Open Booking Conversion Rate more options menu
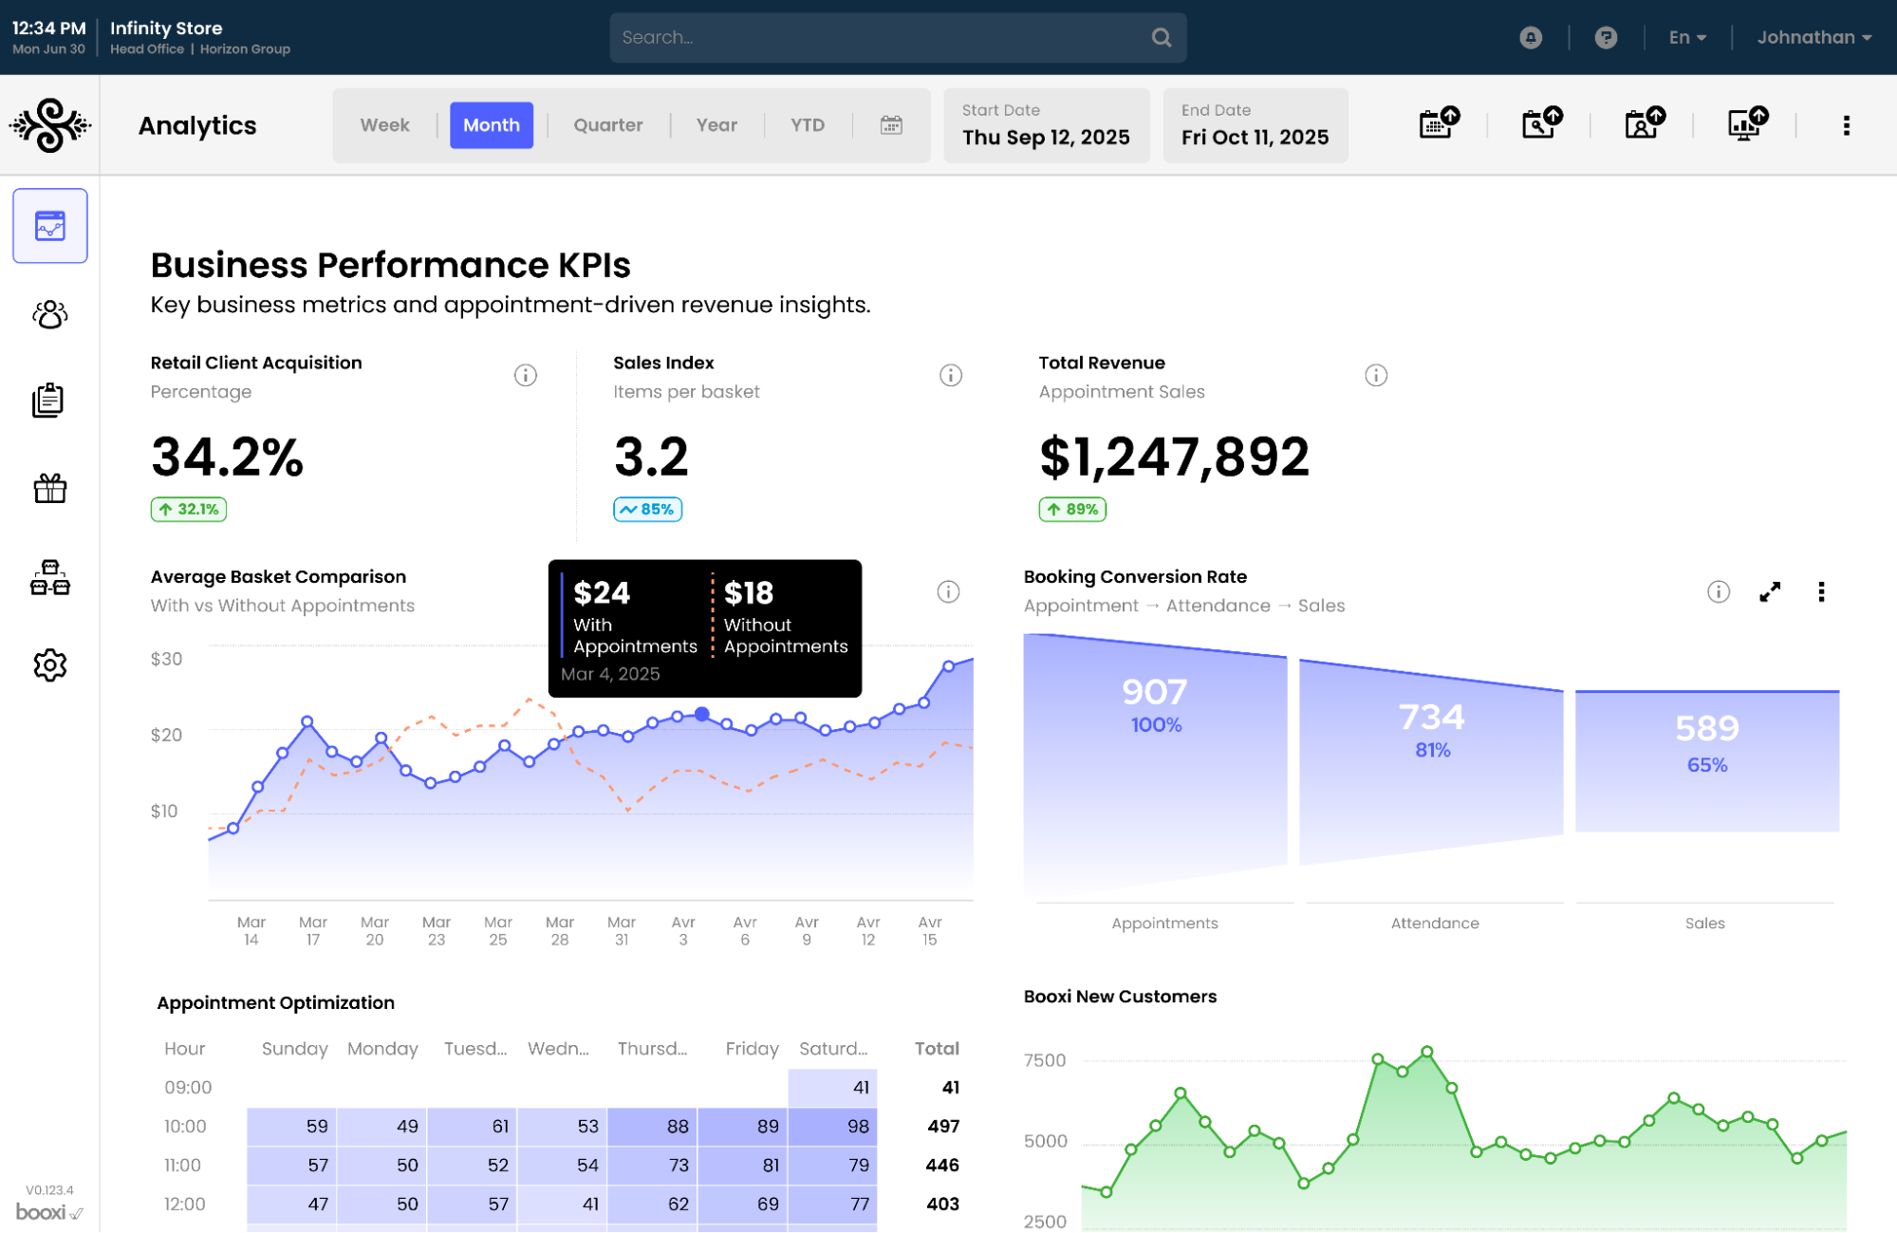 (1820, 592)
